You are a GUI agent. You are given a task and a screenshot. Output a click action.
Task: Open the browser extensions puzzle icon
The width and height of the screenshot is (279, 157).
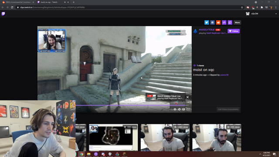tap(262, 7)
